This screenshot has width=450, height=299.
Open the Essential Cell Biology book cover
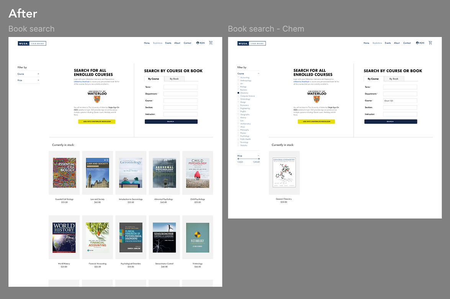64,173
